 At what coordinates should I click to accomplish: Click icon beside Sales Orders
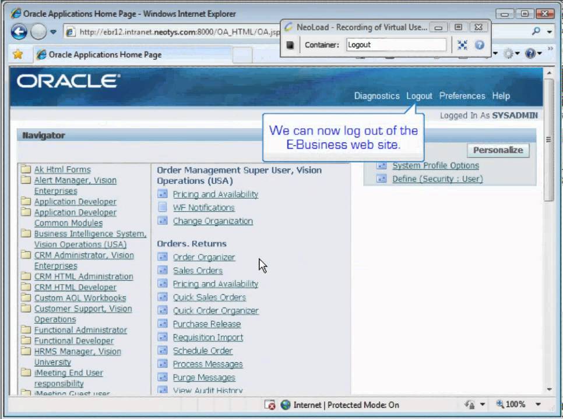pyautogui.click(x=163, y=270)
